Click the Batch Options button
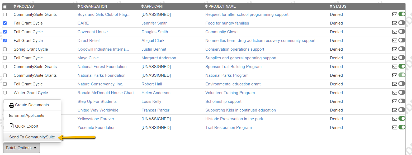 coord(21,148)
